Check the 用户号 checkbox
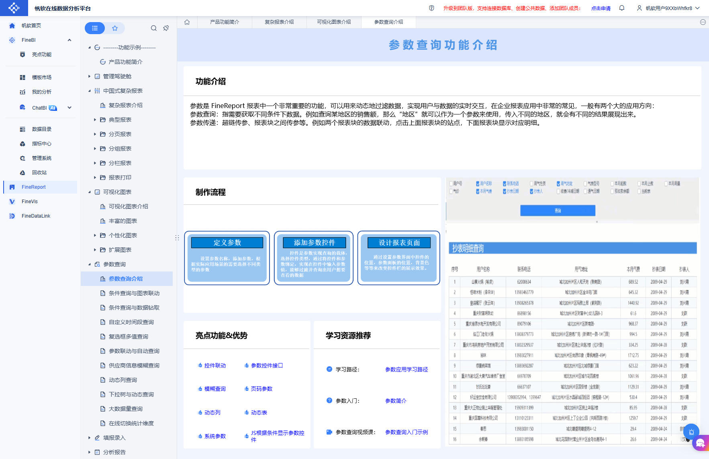This screenshot has width=709, height=459. click(451, 184)
